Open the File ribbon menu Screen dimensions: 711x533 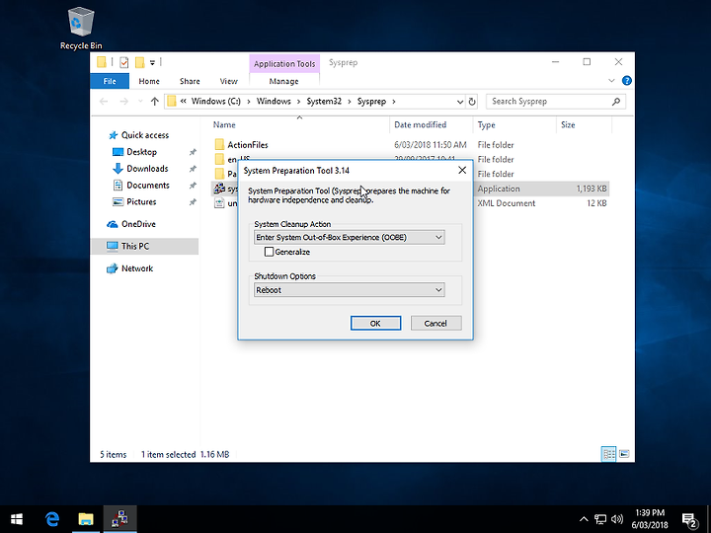[110, 81]
